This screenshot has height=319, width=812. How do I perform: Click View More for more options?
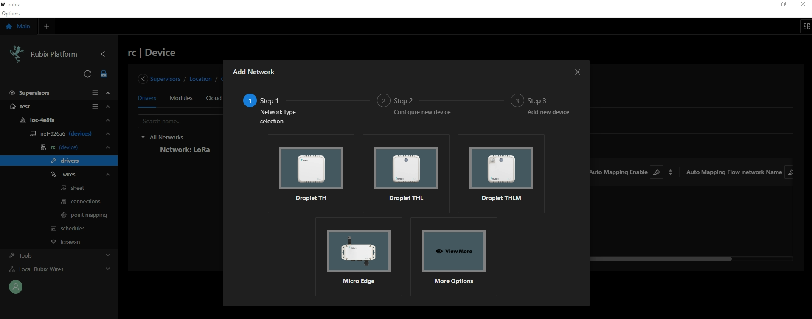pyautogui.click(x=454, y=251)
